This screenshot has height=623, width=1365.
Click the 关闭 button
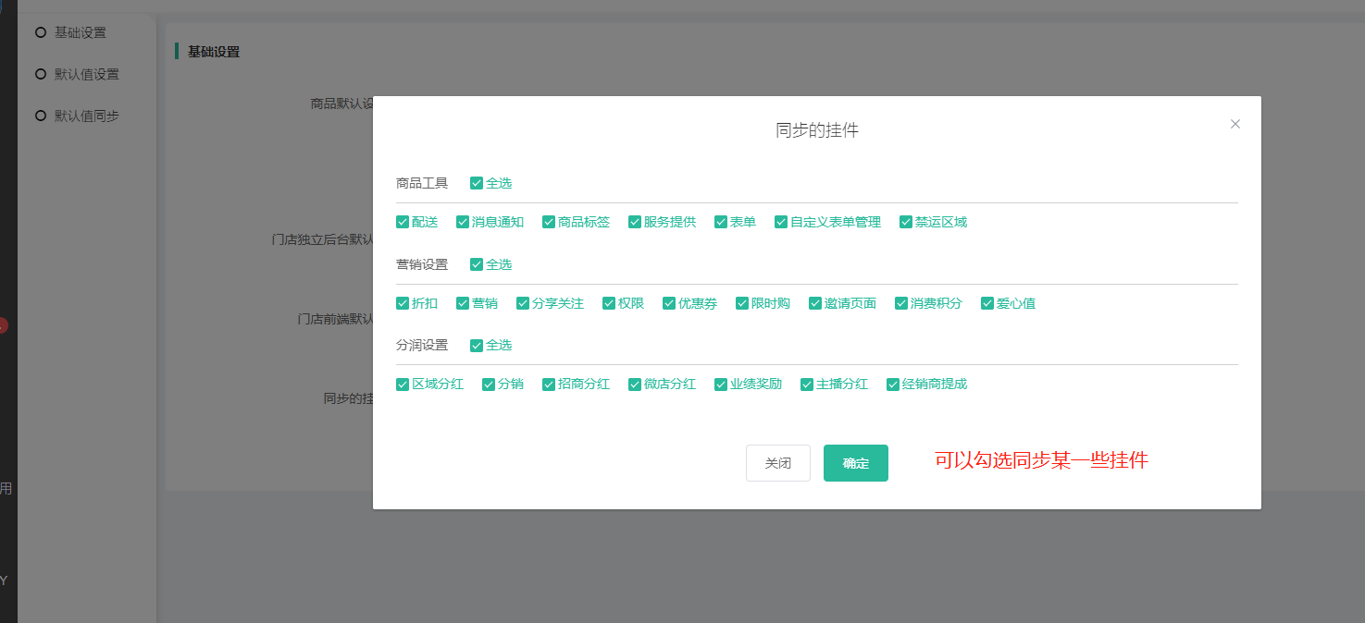777,463
